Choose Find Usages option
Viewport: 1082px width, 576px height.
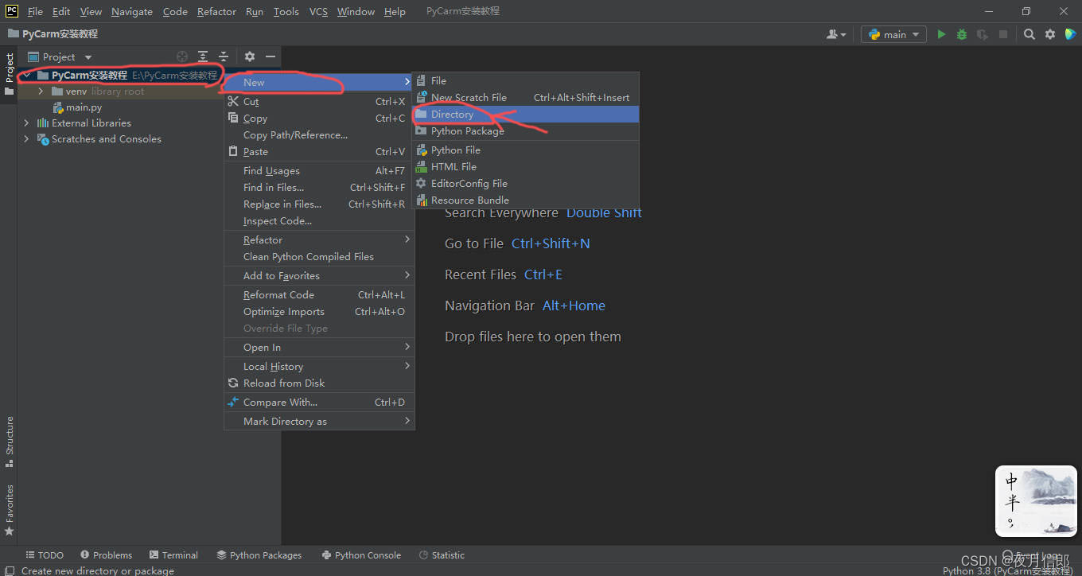point(318,171)
